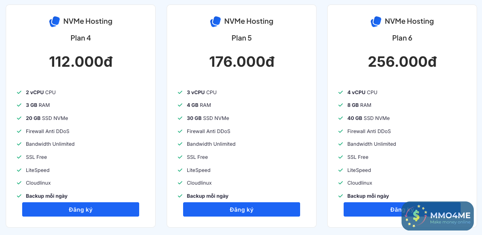Click the Plan 6 title text
The height and width of the screenshot is (235, 482).
(402, 38)
